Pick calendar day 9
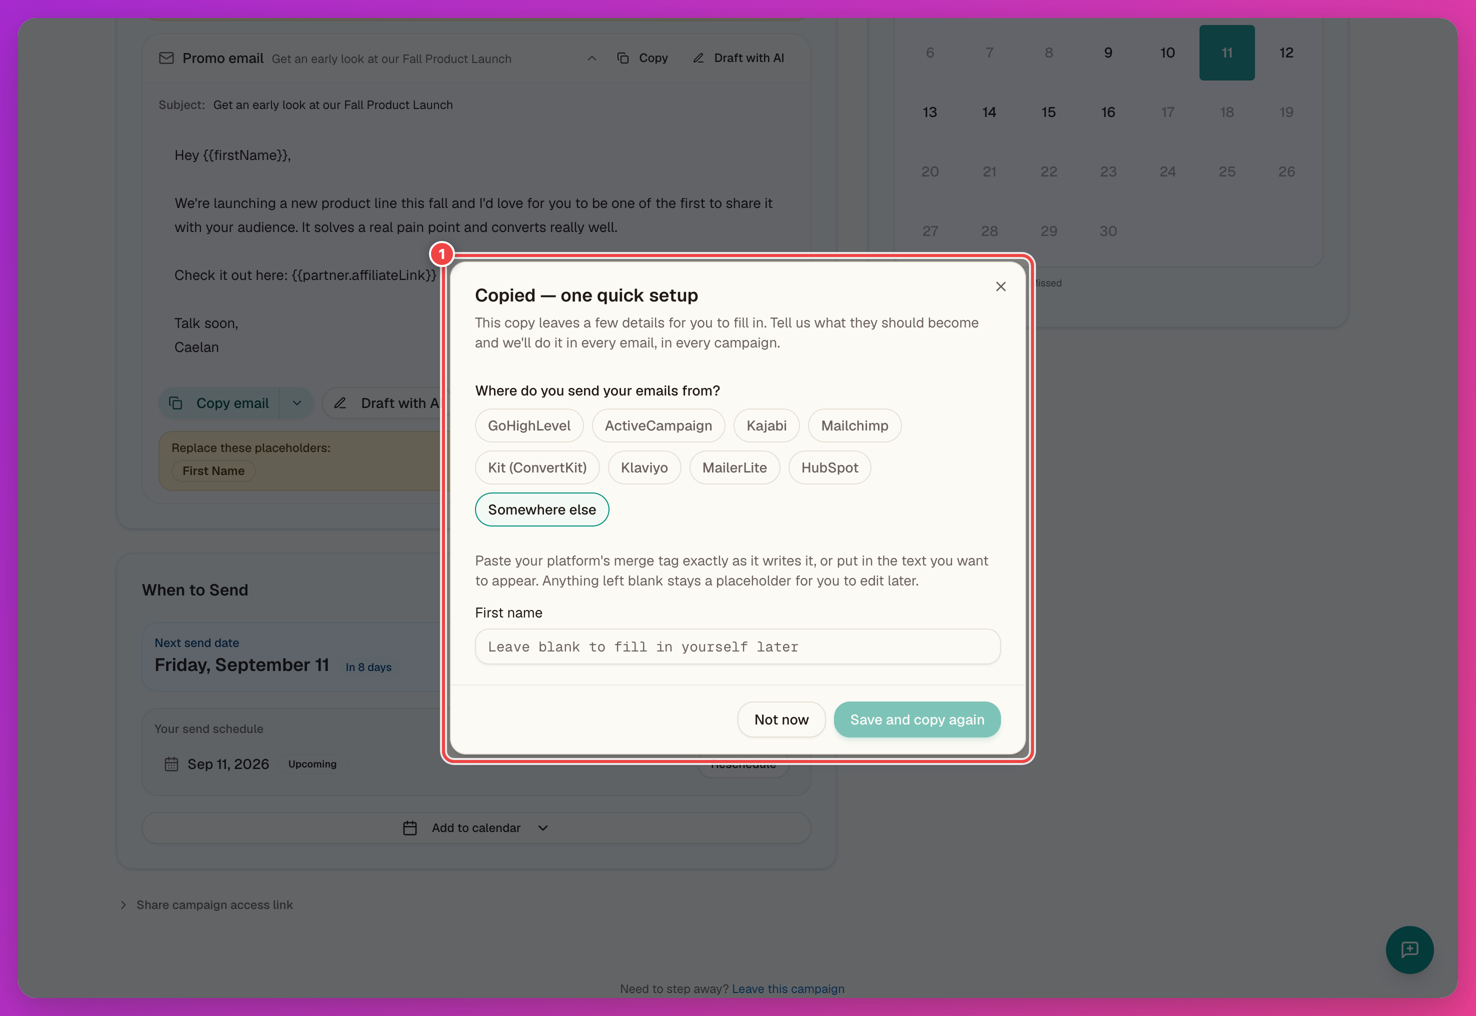Viewport: 1476px width, 1016px height. (1108, 53)
